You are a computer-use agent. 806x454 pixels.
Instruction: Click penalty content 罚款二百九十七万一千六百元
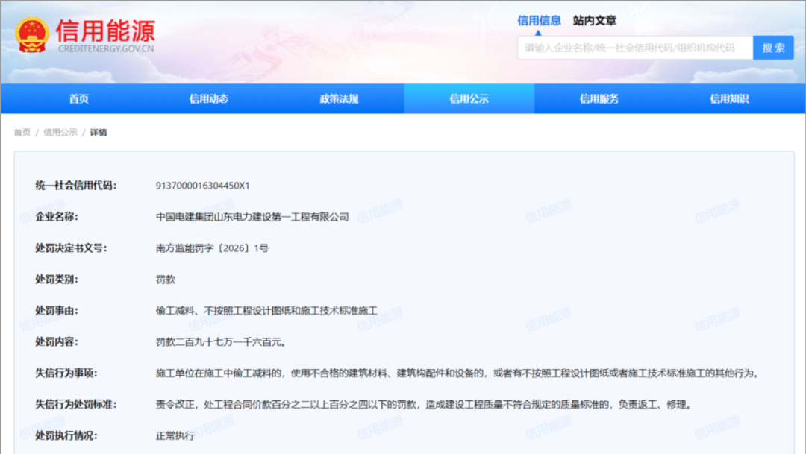(221, 342)
